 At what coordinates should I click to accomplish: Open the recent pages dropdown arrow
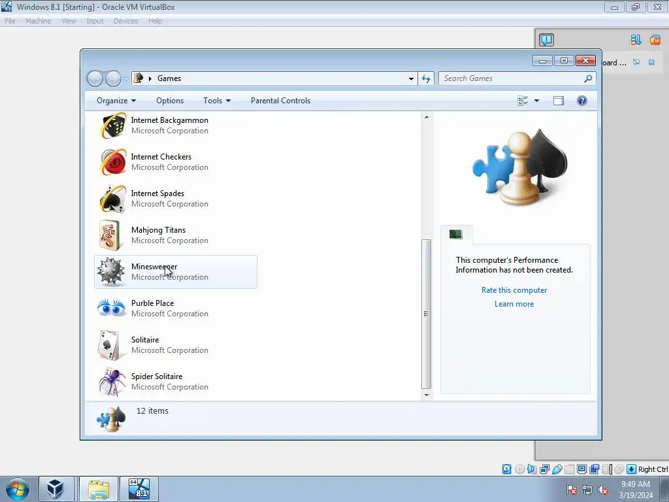click(126, 78)
